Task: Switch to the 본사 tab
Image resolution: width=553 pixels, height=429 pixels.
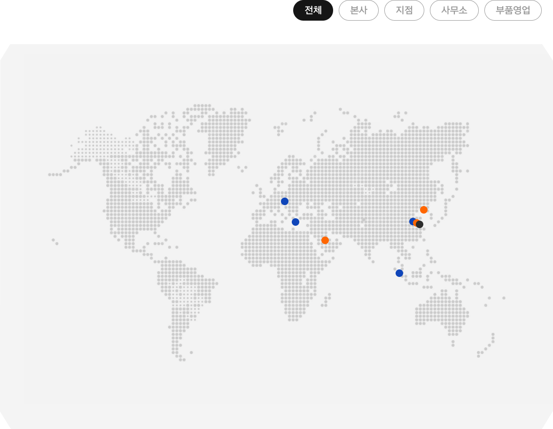Action: (x=358, y=10)
